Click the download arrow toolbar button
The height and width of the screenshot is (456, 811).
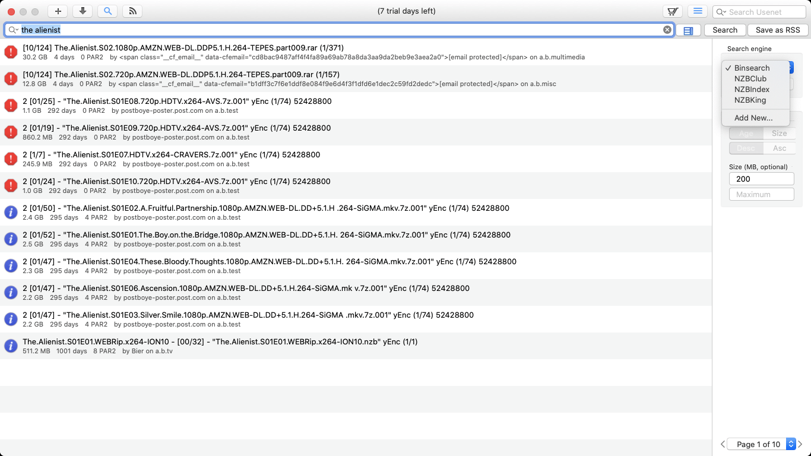coord(83,11)
